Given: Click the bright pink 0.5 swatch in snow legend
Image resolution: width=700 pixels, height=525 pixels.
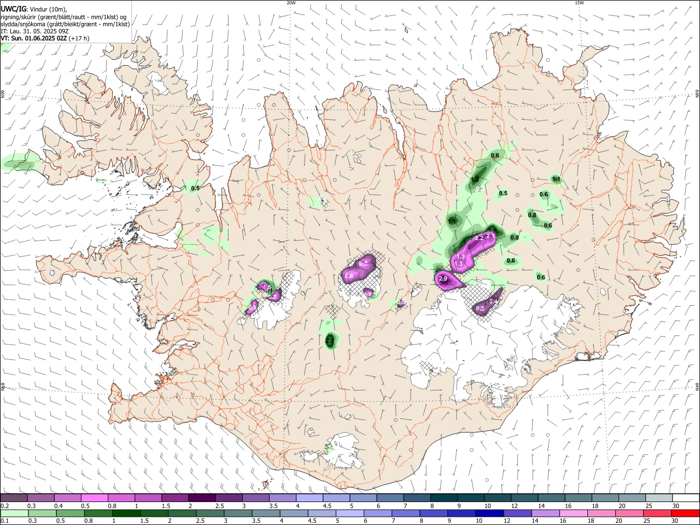Looking at the screenshot, I should (95, 498).
